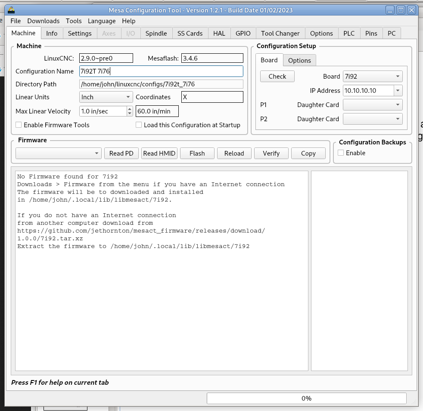
Task: Click the Coordinates field showing X
Action: 212,97
